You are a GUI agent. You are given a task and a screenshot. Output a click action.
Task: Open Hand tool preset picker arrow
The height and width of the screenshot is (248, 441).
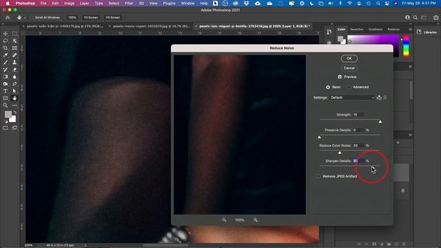tap(25, 18)
